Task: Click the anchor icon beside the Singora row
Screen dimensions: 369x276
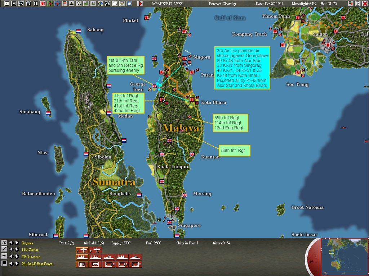Action: click(x=4, y=243)
